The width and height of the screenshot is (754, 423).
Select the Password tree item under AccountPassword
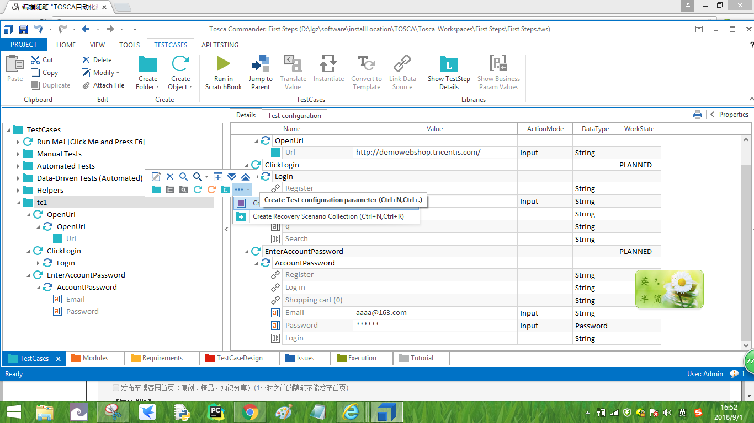(x=82, y=312)
